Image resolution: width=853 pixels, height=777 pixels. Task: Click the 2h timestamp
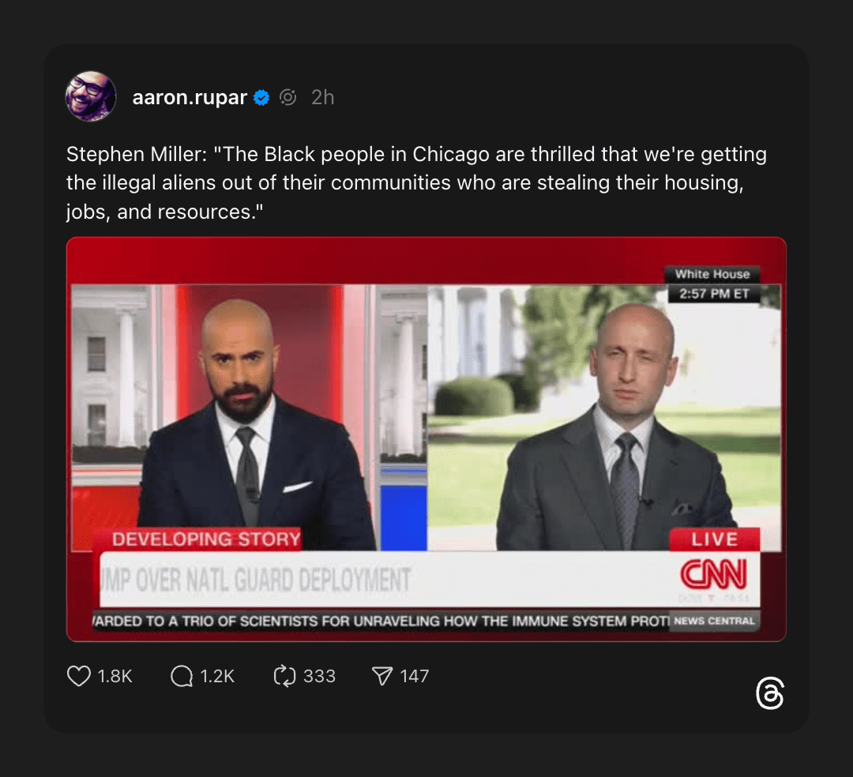tap(322, 97)
